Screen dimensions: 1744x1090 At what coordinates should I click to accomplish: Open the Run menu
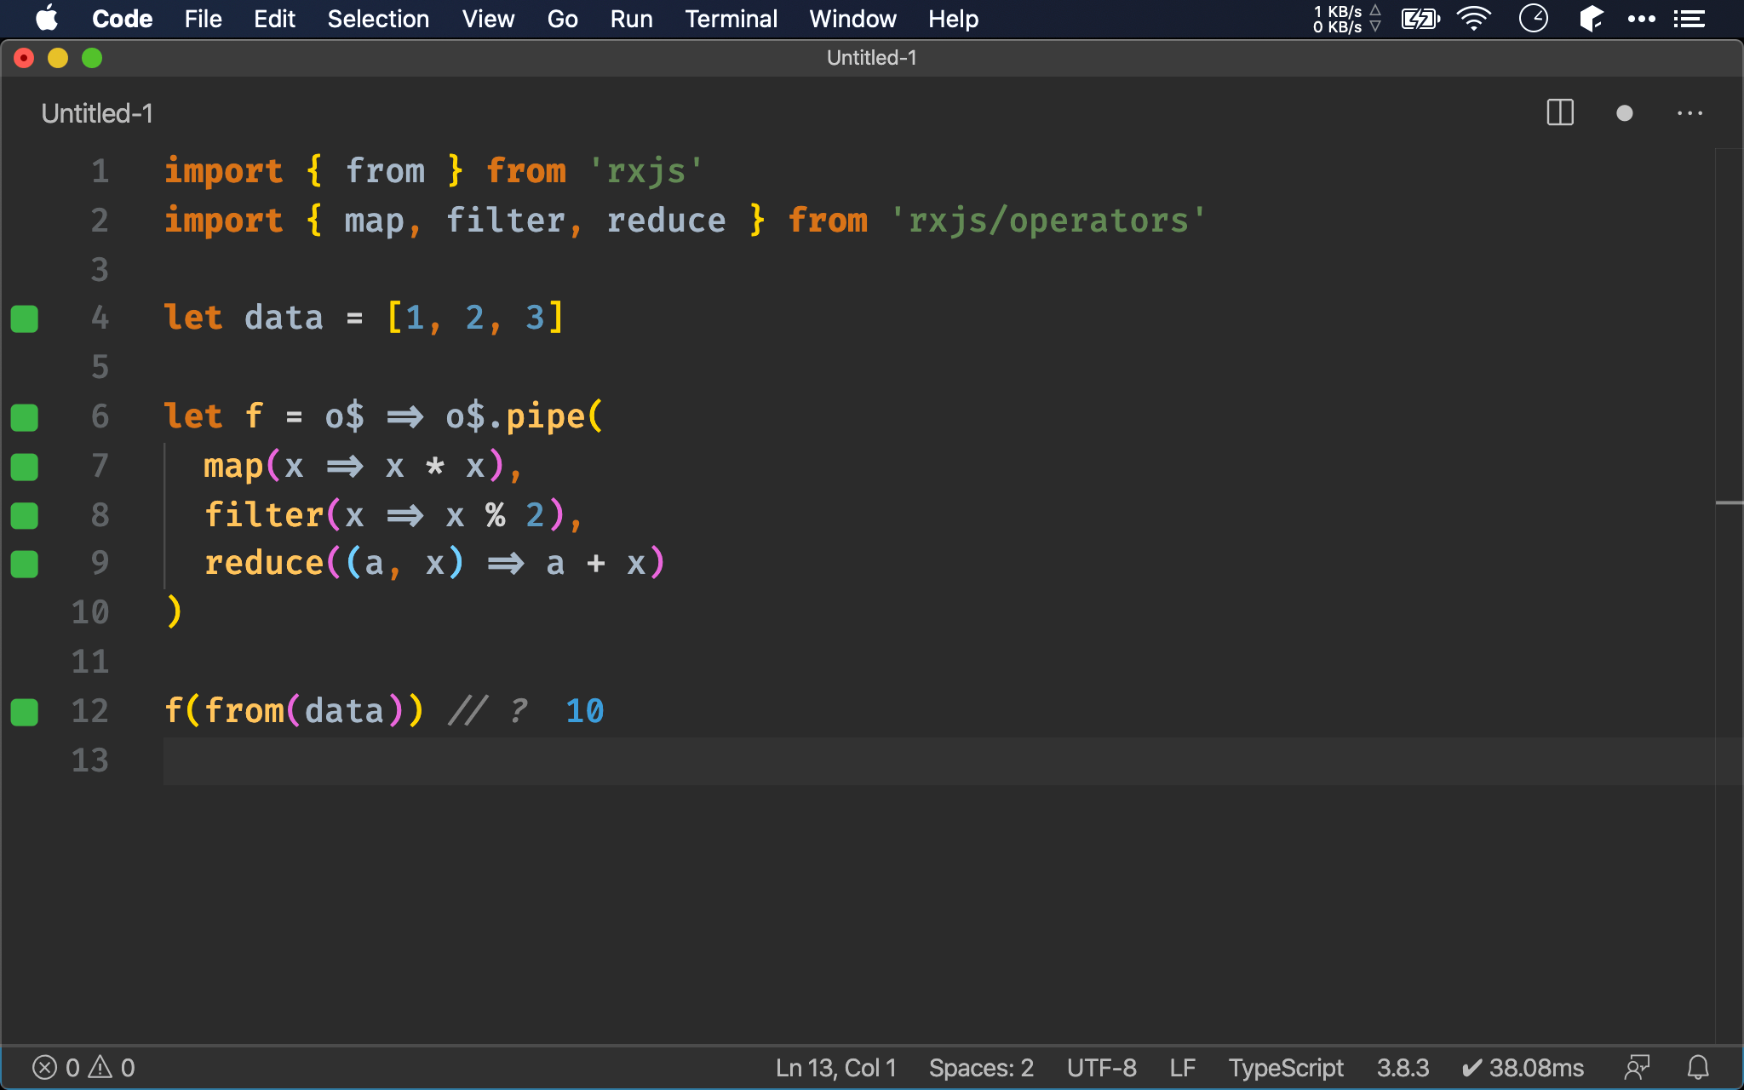[631, 19]
